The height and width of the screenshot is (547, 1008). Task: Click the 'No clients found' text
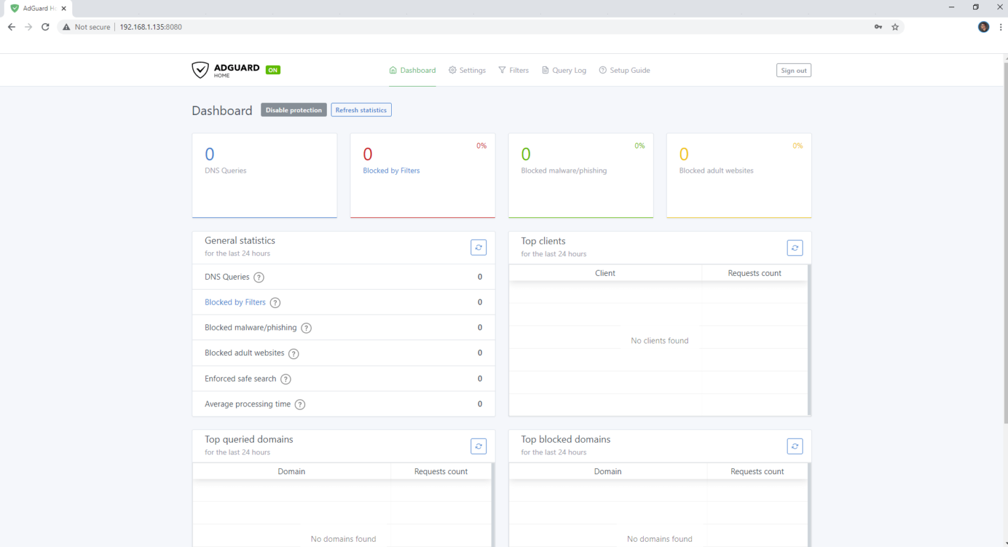660,341
